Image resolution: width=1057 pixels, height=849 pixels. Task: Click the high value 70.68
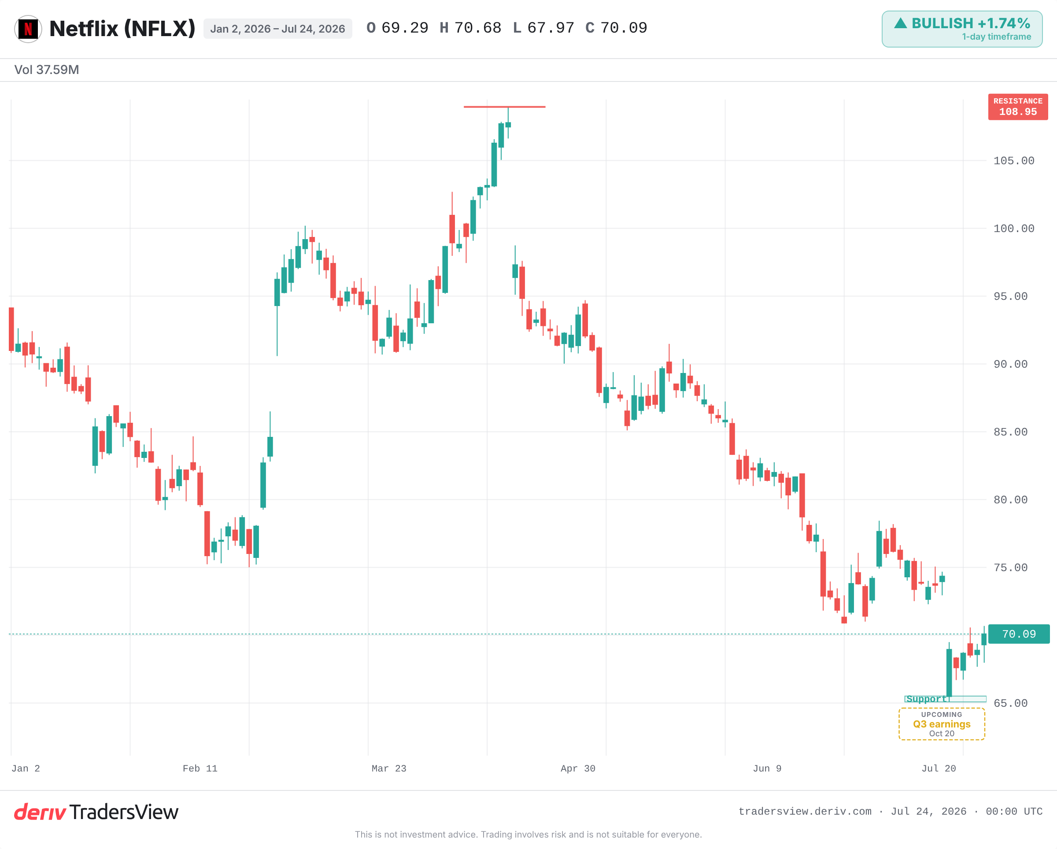(x=477, y=28)
